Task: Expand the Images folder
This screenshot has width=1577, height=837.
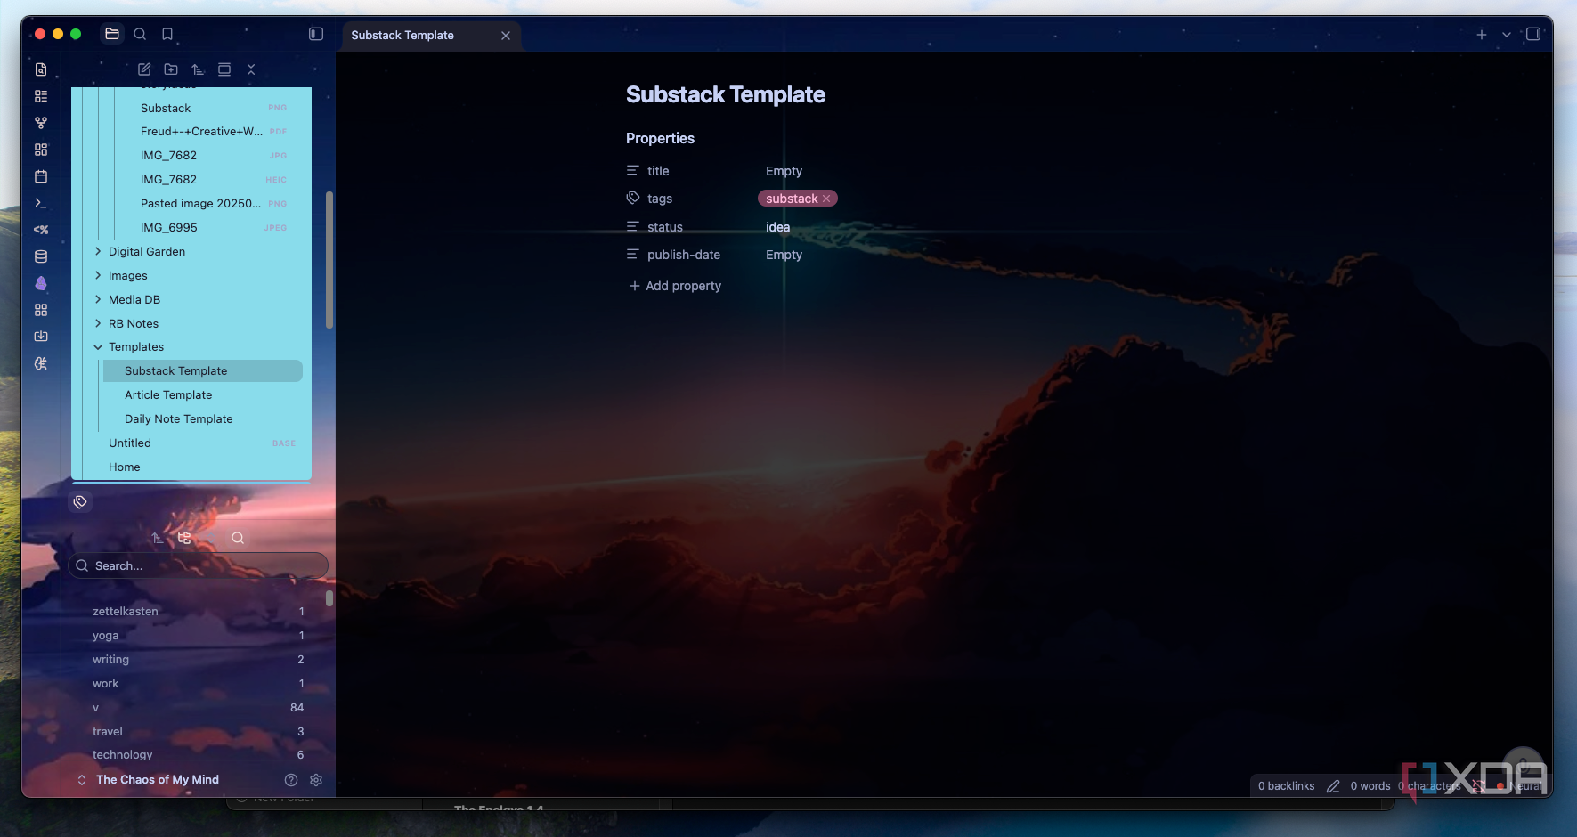Action: coord(98,276)
